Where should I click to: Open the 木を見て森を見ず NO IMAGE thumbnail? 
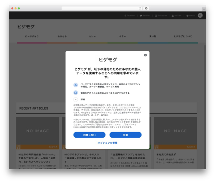[175, 131]
